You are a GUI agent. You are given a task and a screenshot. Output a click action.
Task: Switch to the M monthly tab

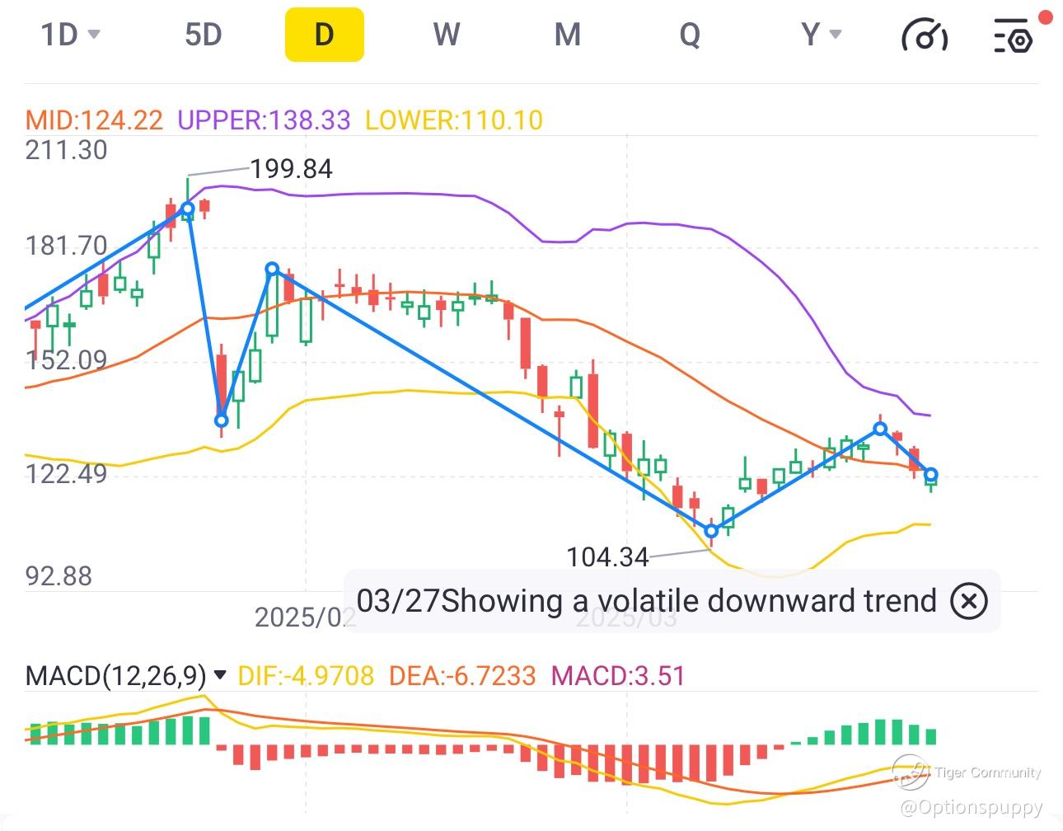click(567, 35)
